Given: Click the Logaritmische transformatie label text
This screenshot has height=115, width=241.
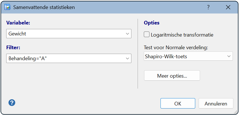Looking at the screenshot, I should (x=182, y=35).
